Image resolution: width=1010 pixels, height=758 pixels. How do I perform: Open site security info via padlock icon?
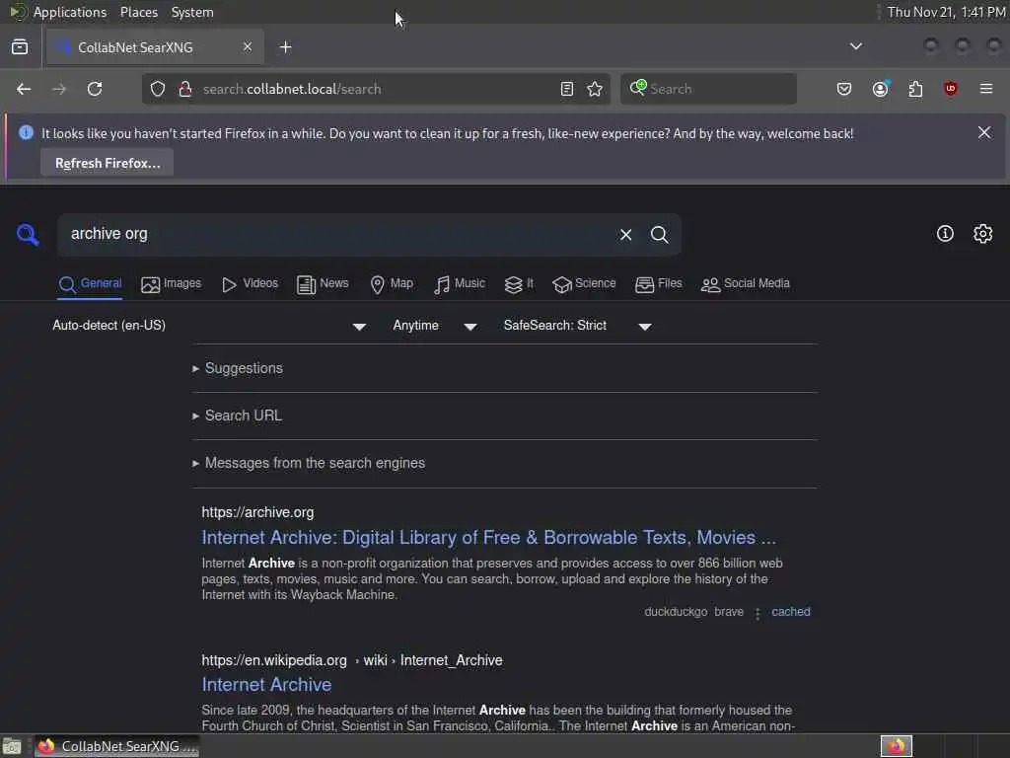coord(184,89)
